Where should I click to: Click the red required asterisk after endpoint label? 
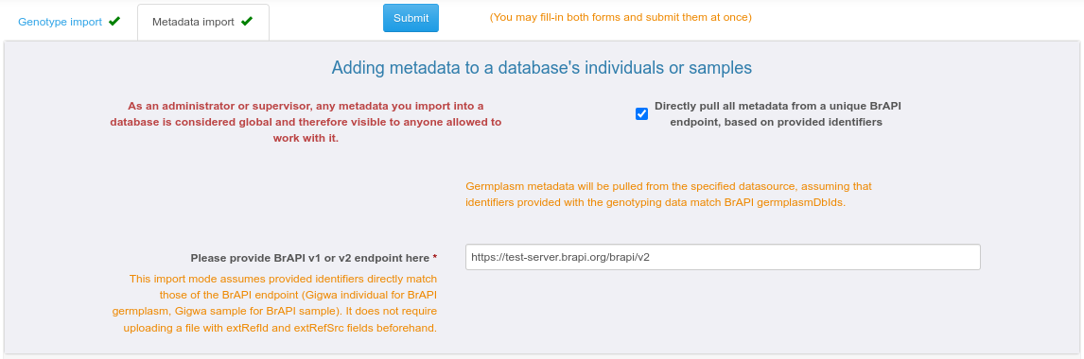click(435, 258)
